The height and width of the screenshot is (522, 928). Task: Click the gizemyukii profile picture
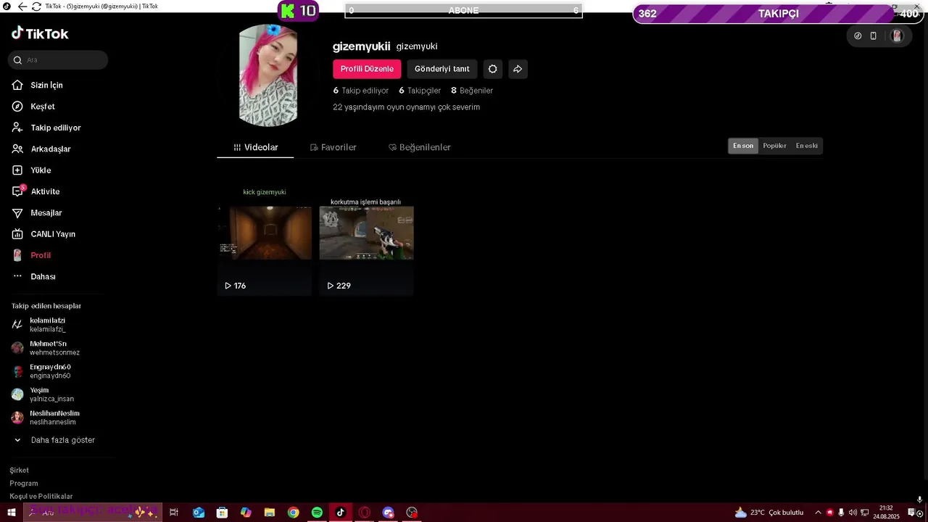point(268,75)
